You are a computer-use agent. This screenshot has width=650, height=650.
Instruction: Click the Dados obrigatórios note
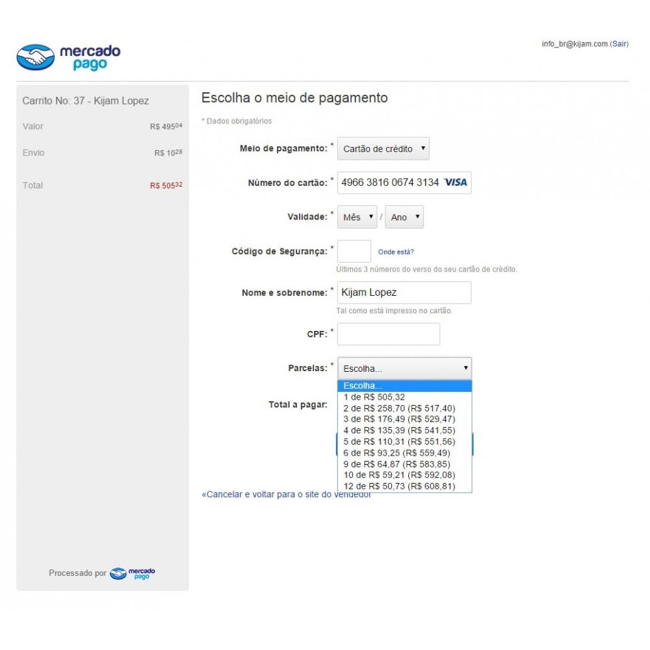coord(237,121)
